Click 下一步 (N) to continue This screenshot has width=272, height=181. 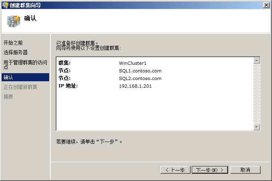point(210,170)
